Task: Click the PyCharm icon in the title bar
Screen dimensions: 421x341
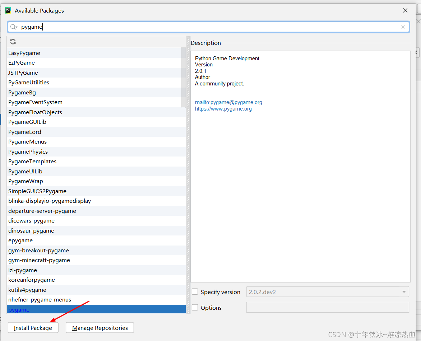Action: point(8,10)
